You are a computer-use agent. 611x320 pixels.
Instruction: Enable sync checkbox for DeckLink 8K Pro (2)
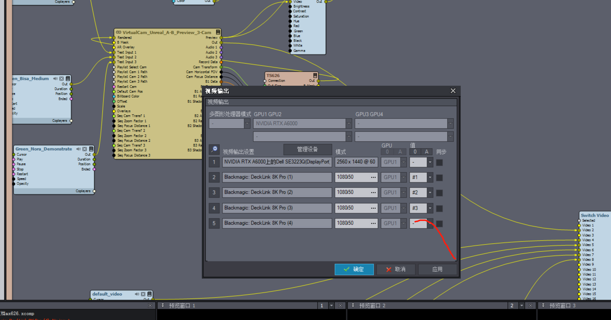tap(439, 193)
